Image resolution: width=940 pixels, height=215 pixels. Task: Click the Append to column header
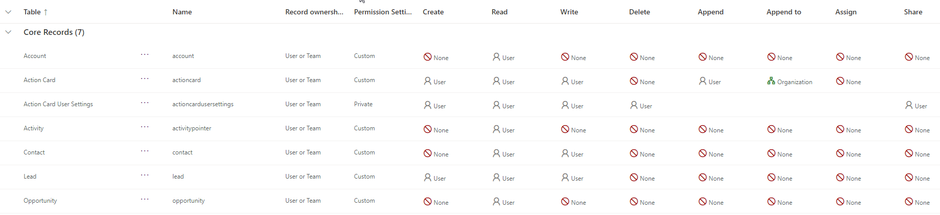(x=784, y=12)
